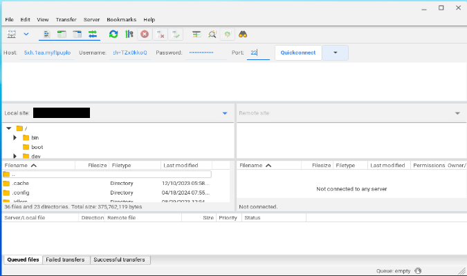Sort local files by Last modified column
The image size is (467, 276).
186,166
